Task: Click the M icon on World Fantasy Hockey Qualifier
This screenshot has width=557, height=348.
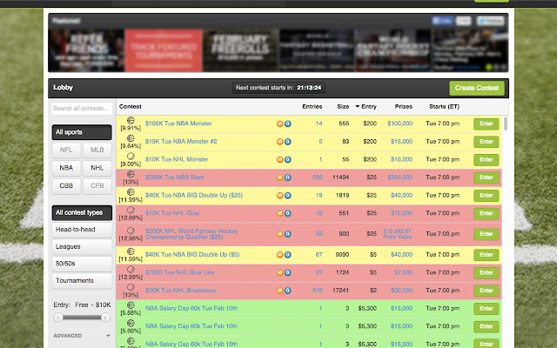Action: click(279, 234)
